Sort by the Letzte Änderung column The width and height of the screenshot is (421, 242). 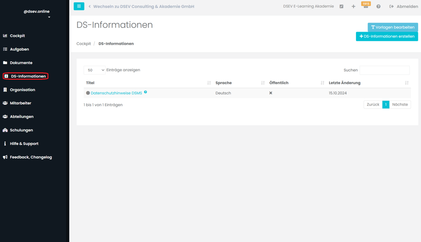369,83
